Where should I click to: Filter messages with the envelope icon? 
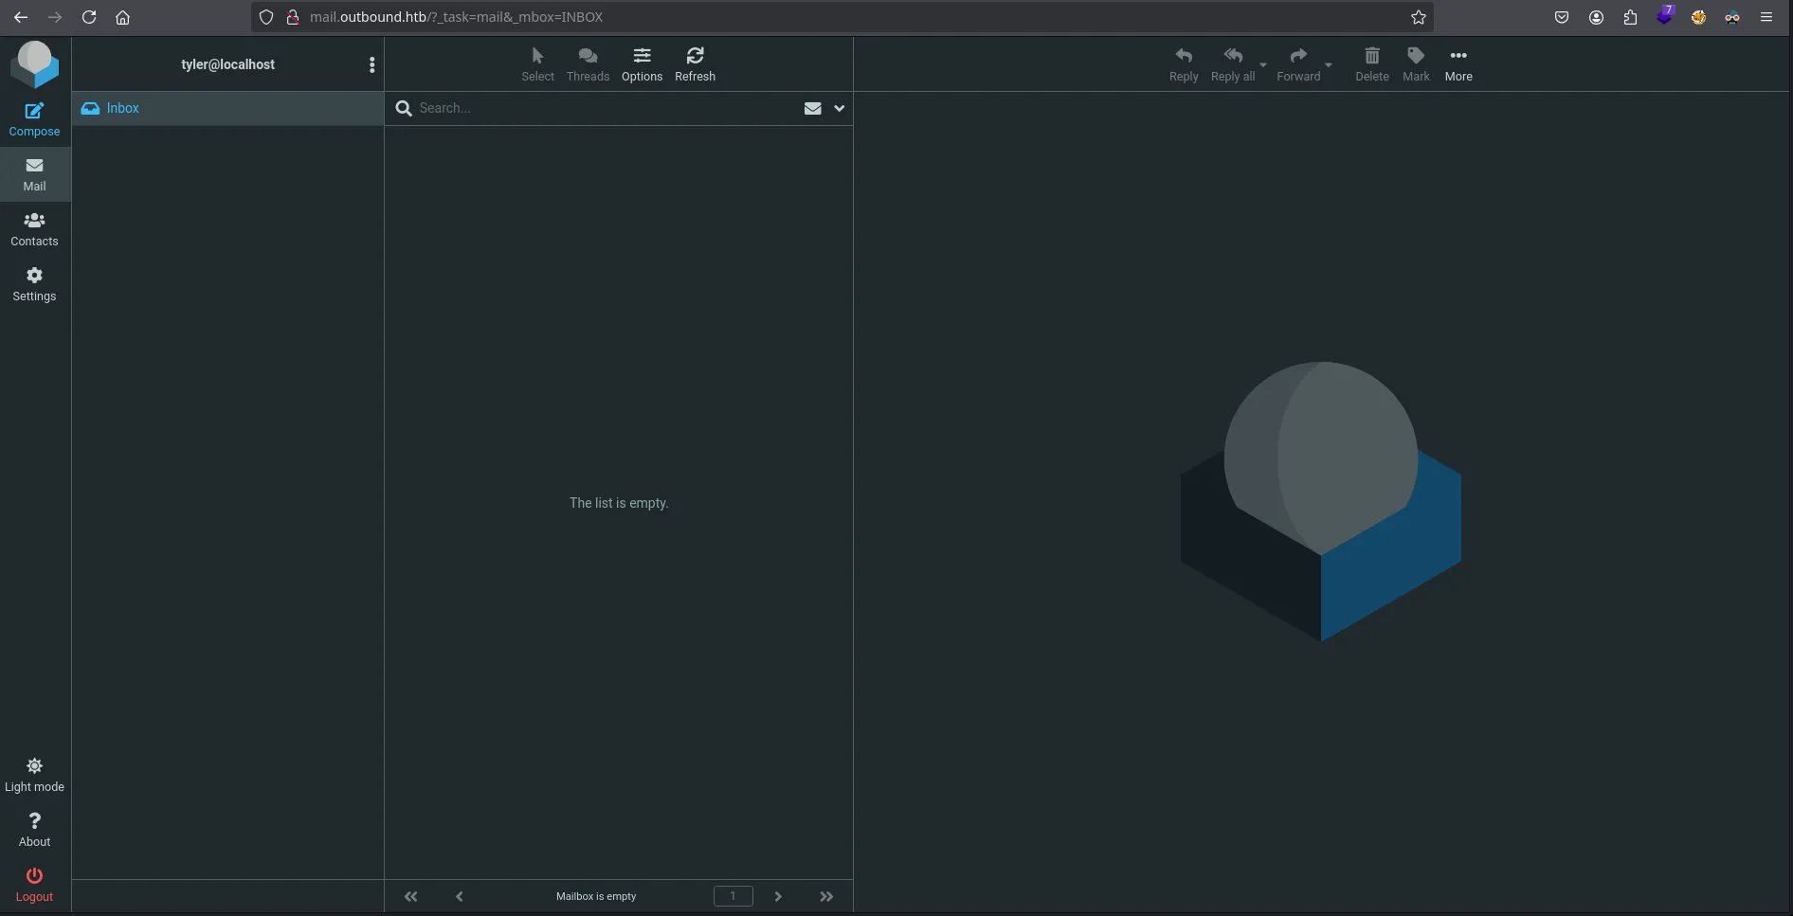[x=812, y=108]
